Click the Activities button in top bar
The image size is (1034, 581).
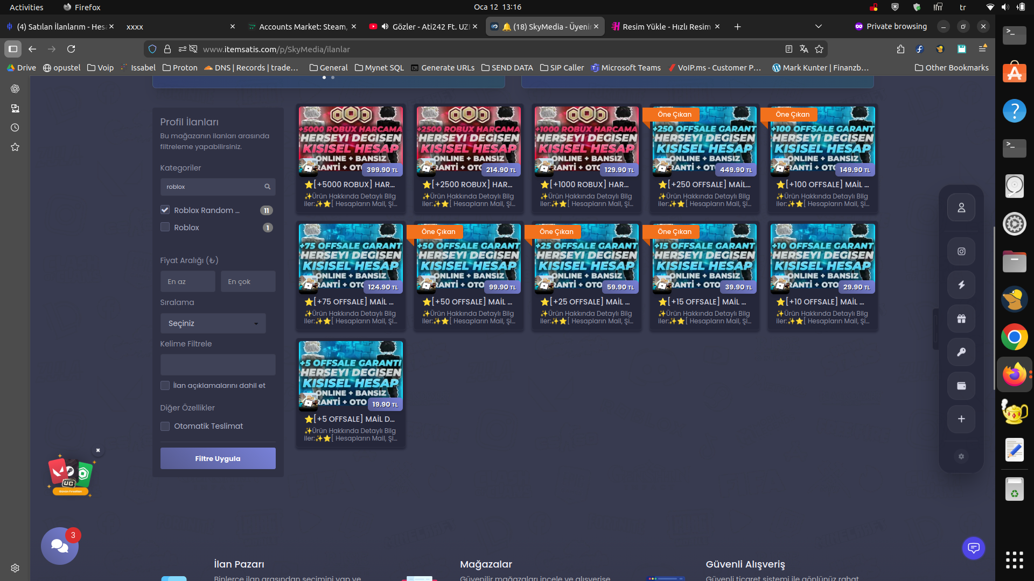point(26,7)
